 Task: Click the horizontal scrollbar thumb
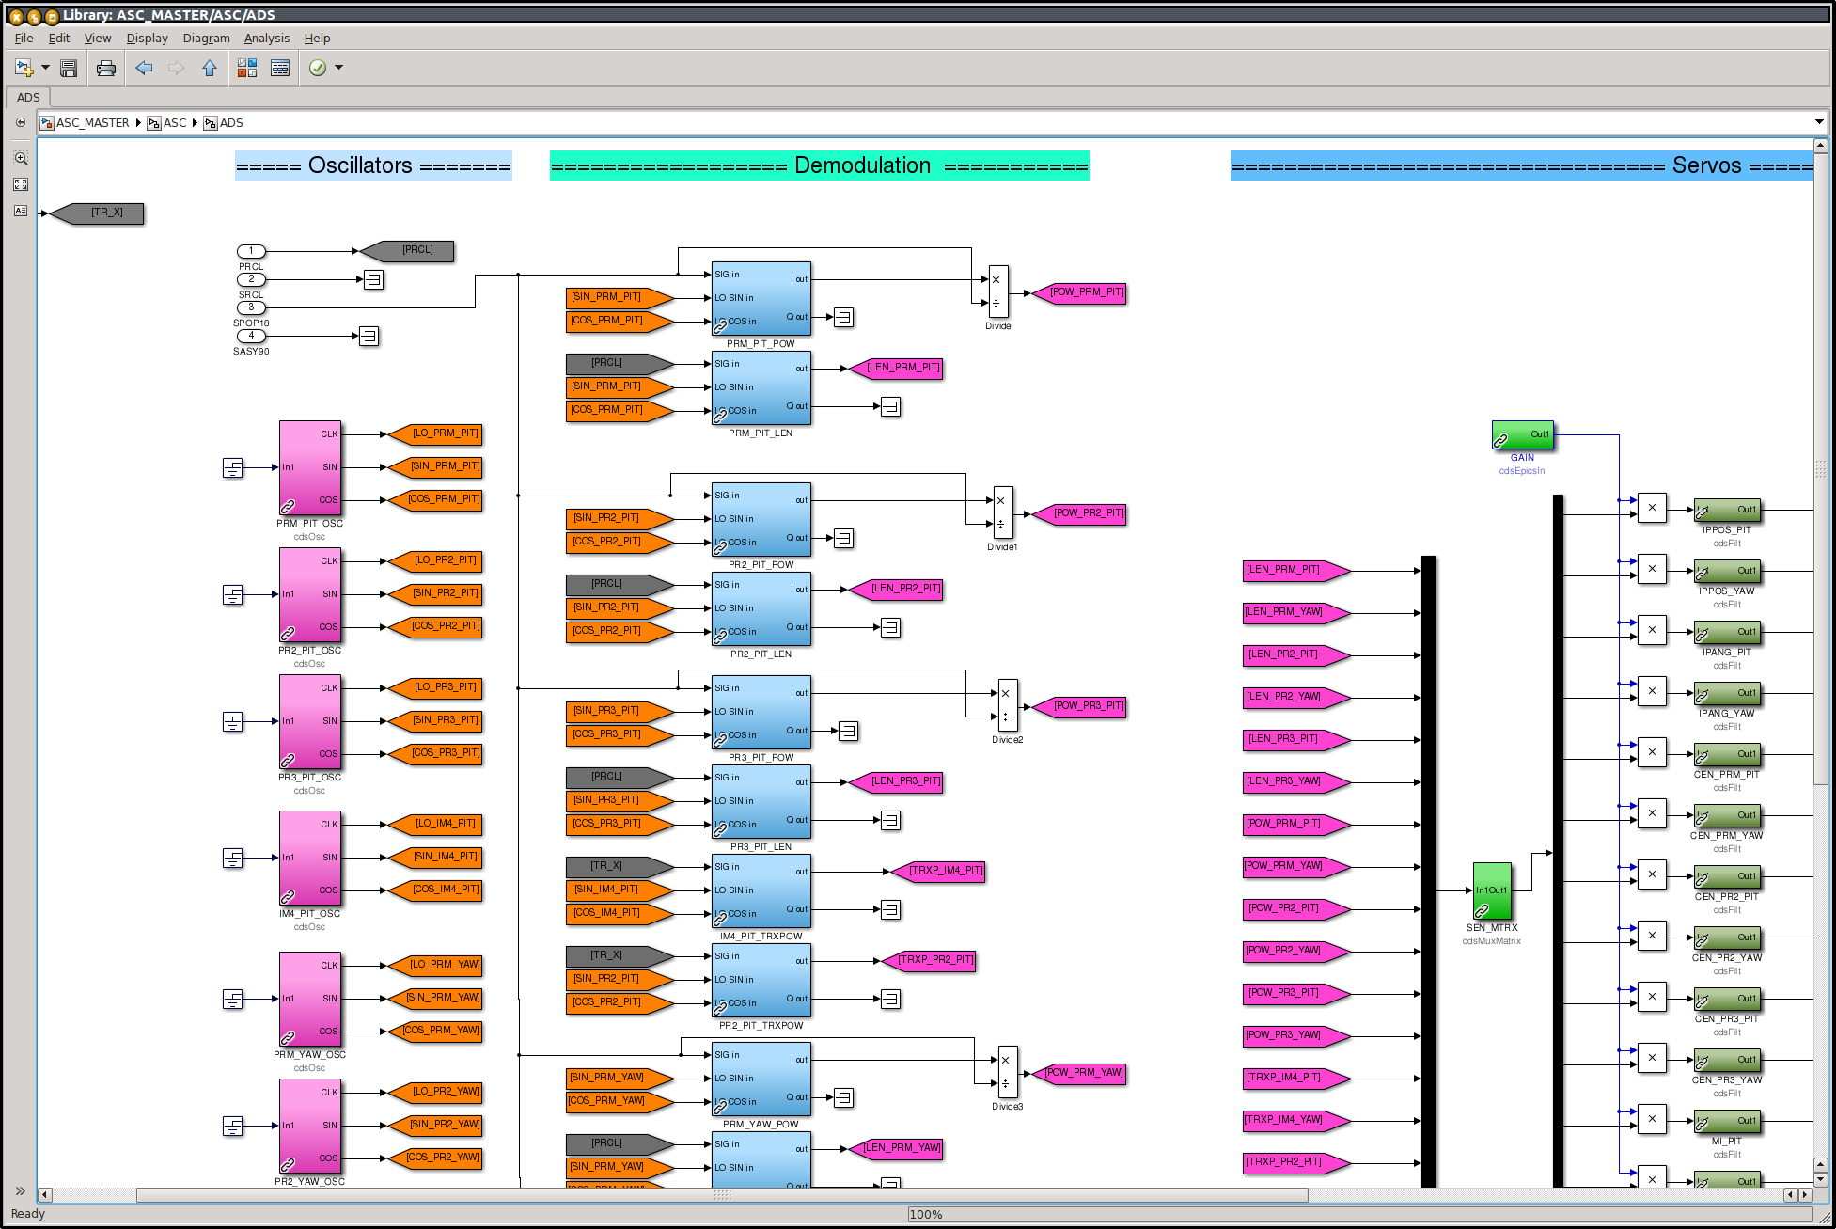click(x=722, y=1195)
